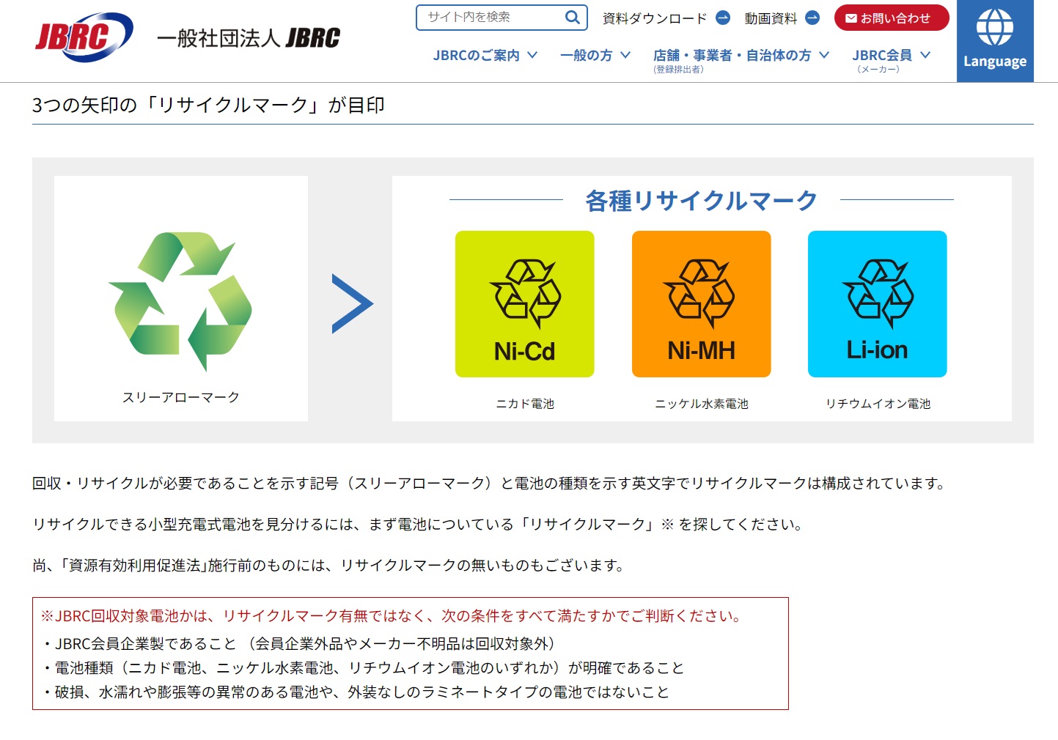
Task: Click the 各種リサイクルマーク heading
Action: [701, 200]
